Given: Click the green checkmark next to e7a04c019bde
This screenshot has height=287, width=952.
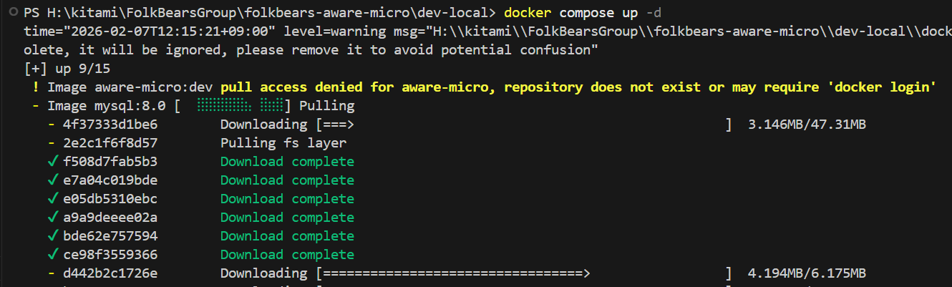Looking at the screenshot, I should click(x=52, y=180).
